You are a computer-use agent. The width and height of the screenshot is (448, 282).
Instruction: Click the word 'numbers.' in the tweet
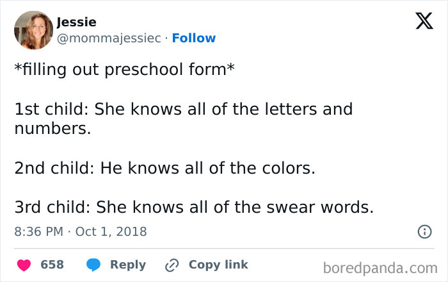(x=52, y=128)
